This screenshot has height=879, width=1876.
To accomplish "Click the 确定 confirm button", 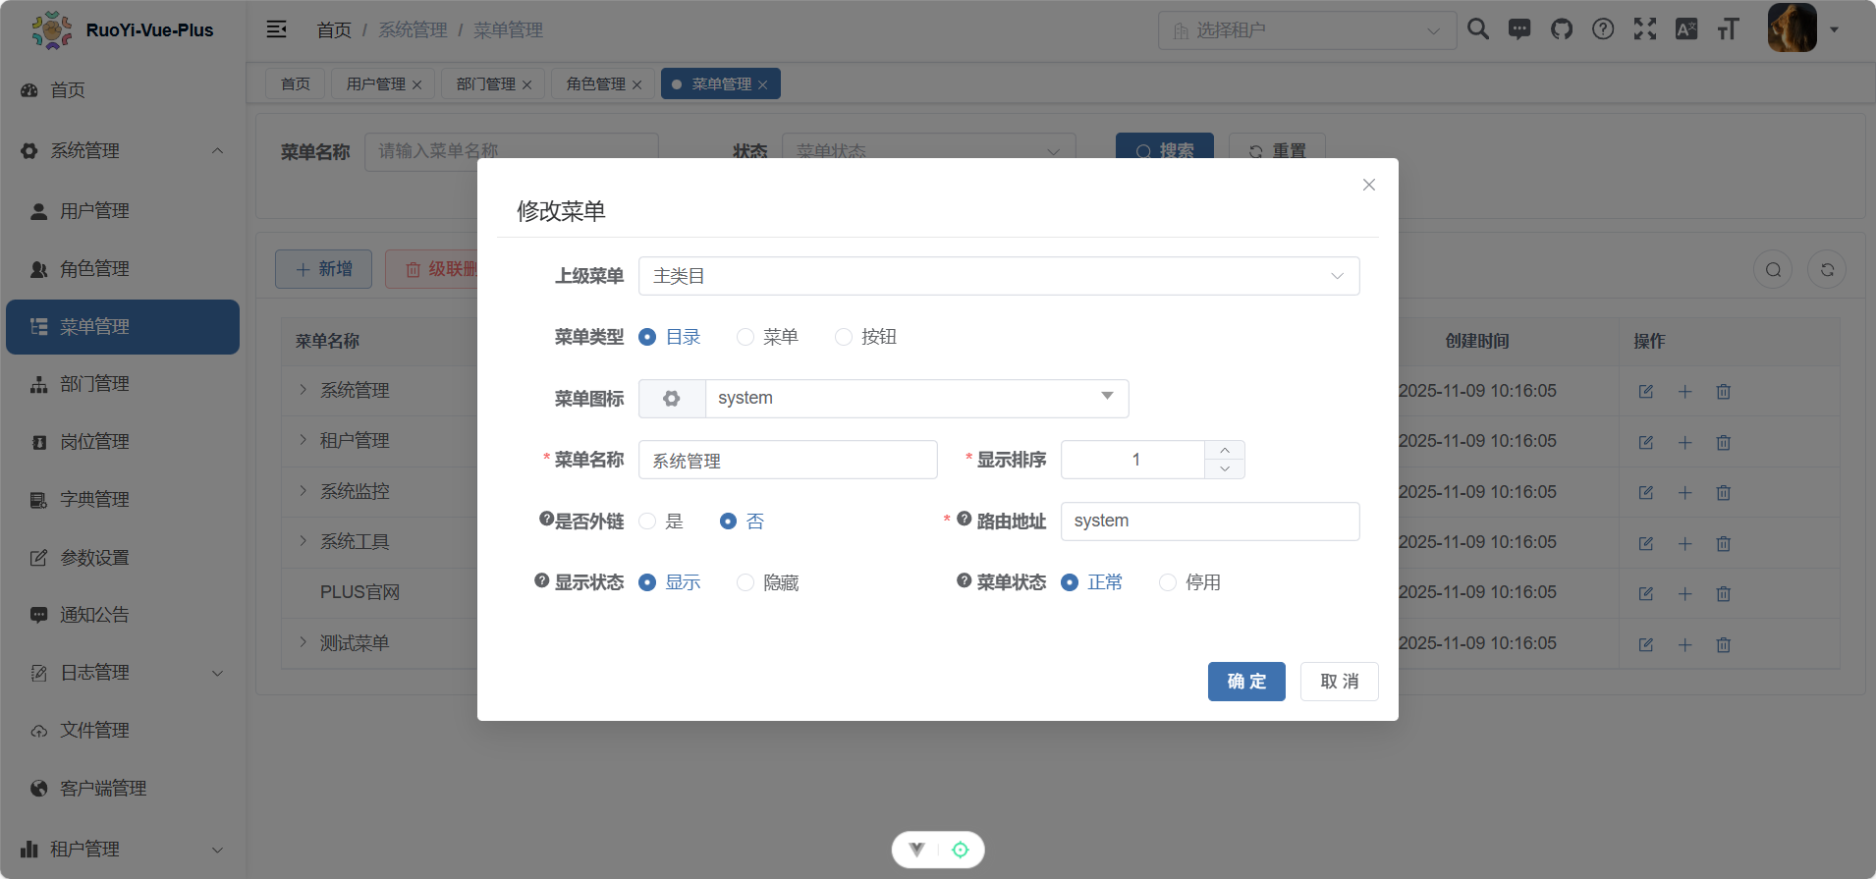I will [x=1245, y=682].
